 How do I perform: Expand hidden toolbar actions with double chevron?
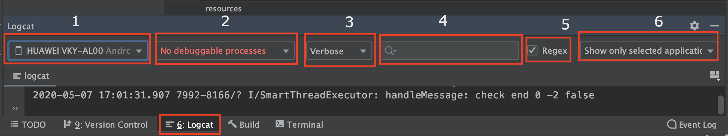pyautogui.click(x=15, y=108)
